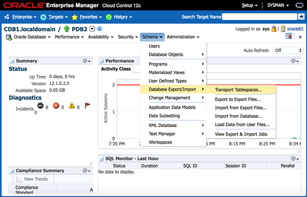This screenshot has width=307, height=197.
Task: Open the Setup menu
Action: click(250, 5)
